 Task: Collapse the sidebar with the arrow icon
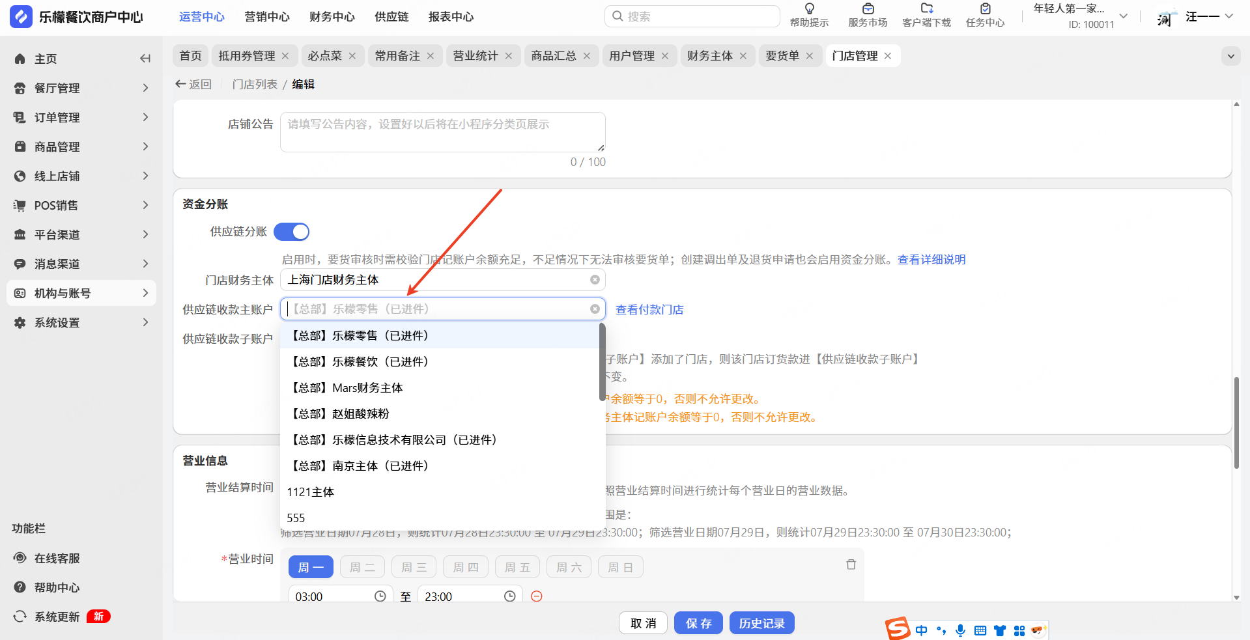145,59
